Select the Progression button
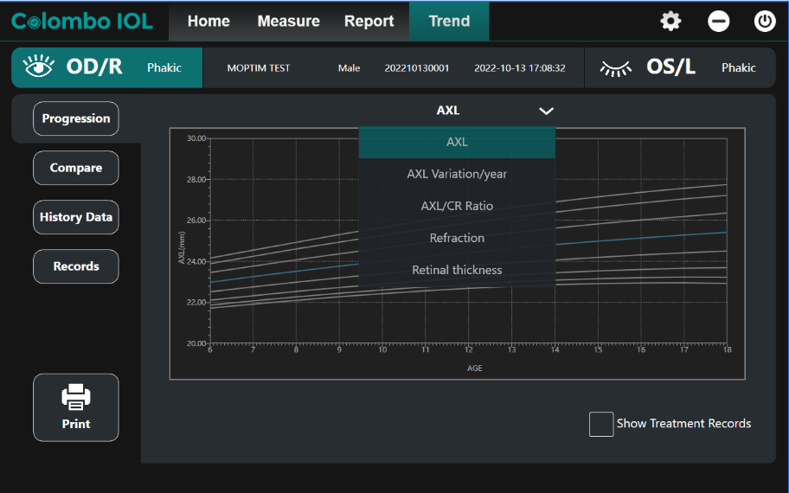789x493 pixels. [76, 118]
